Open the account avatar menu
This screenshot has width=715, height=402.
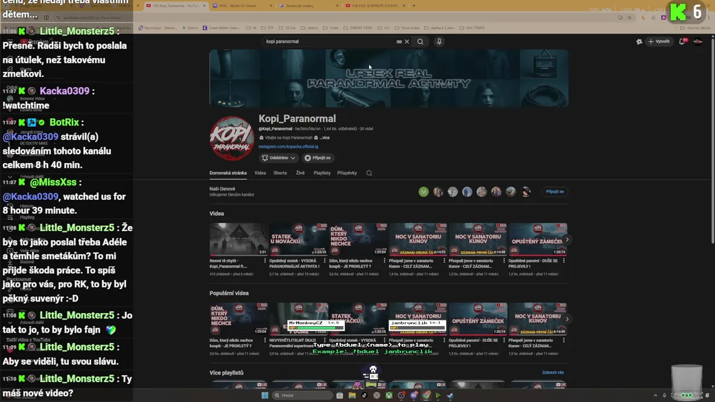(698, 41)
